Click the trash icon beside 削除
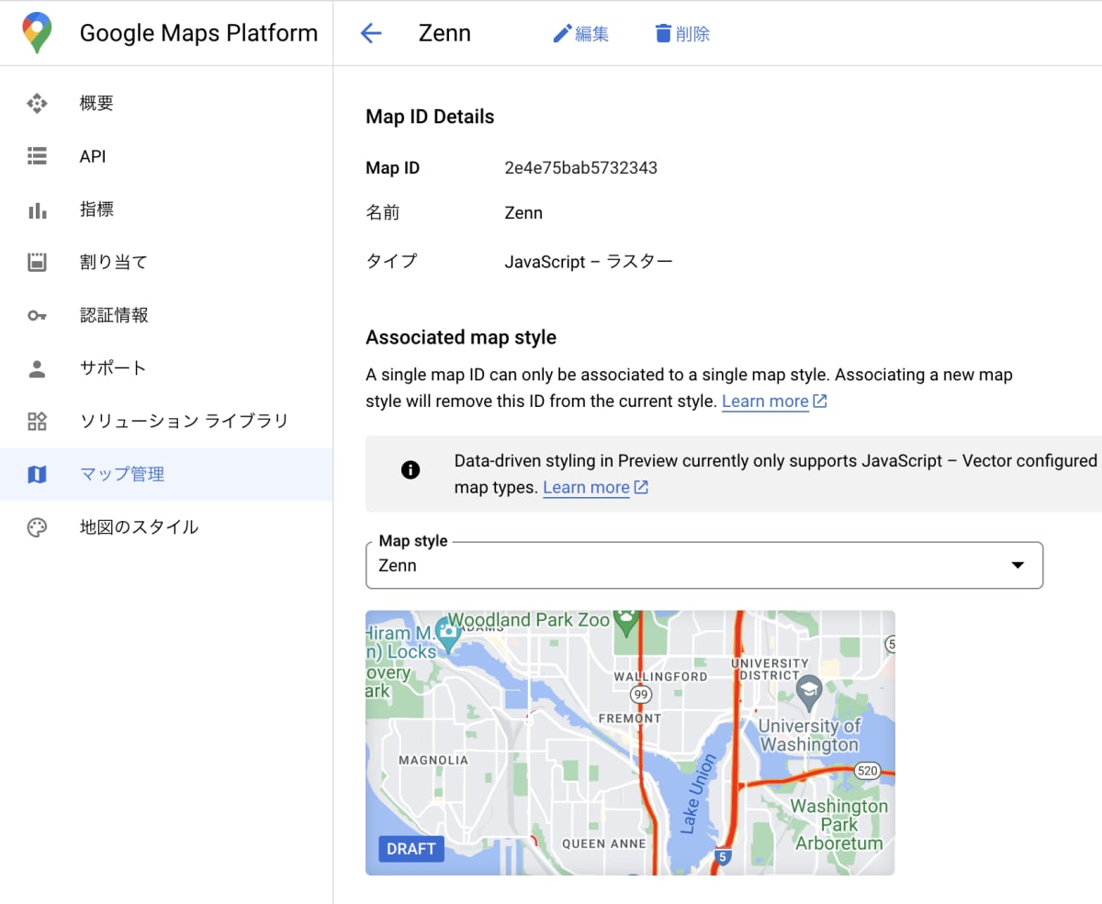The image size is (1102, 904). pos(663,34)
